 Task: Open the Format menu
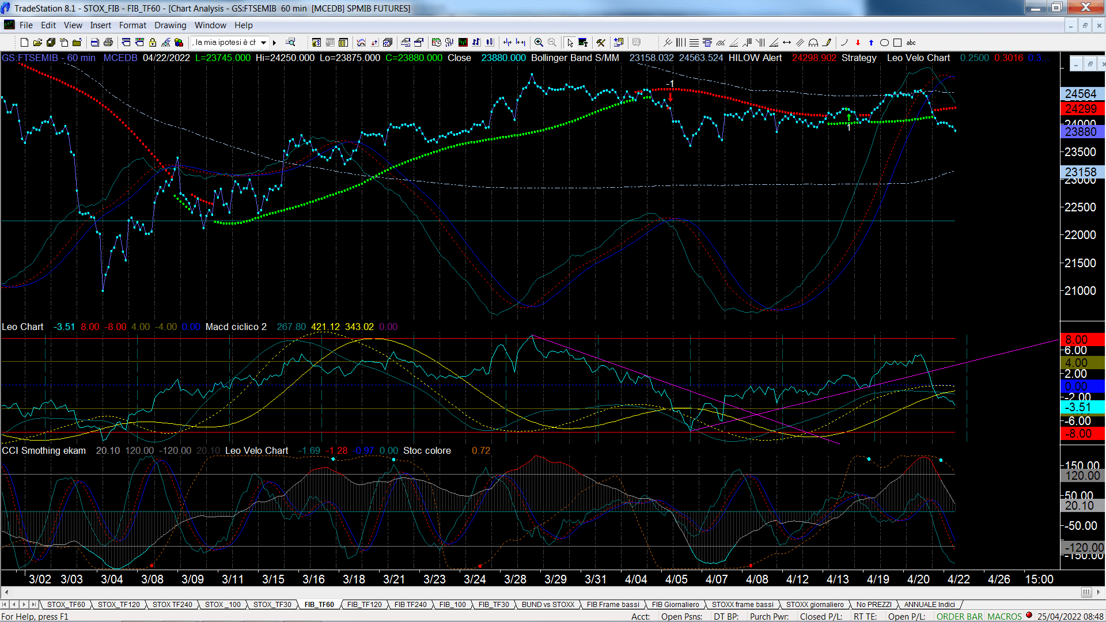(x=132, y=25)
